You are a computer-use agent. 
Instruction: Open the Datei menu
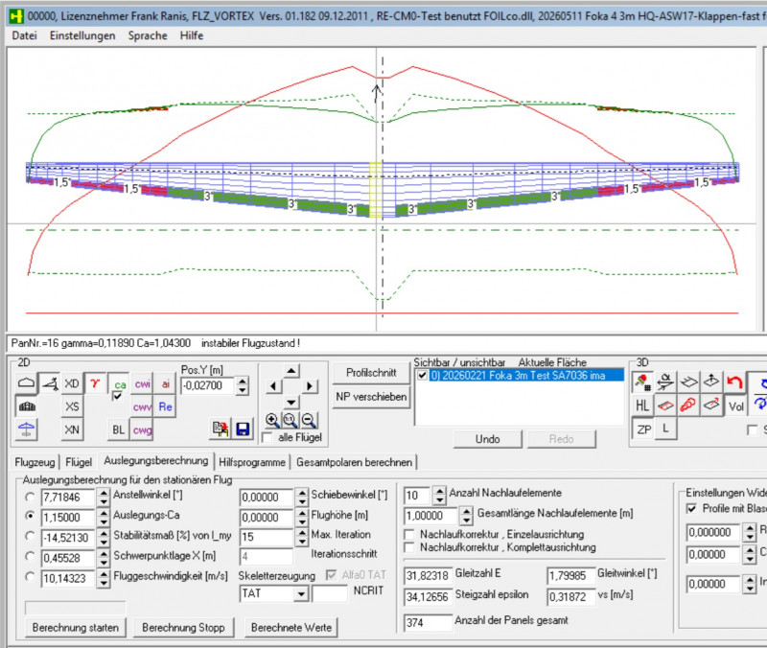[24, 35]
